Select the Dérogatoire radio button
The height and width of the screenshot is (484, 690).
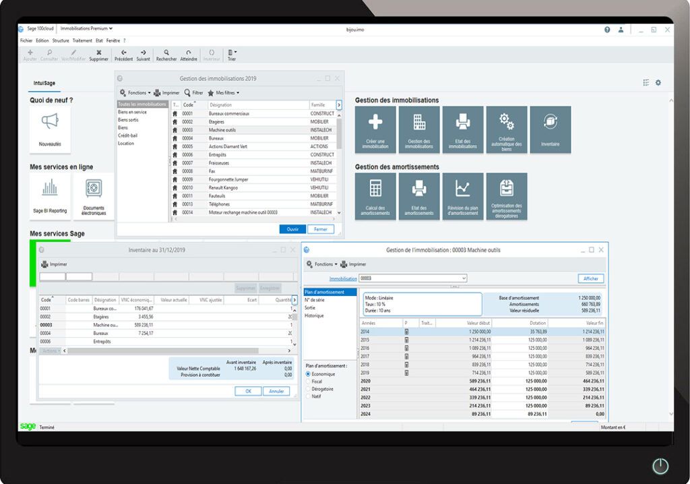[309, 389]
